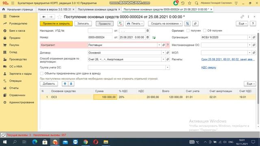Expand Способ отражения расходов dropdown

163,59
